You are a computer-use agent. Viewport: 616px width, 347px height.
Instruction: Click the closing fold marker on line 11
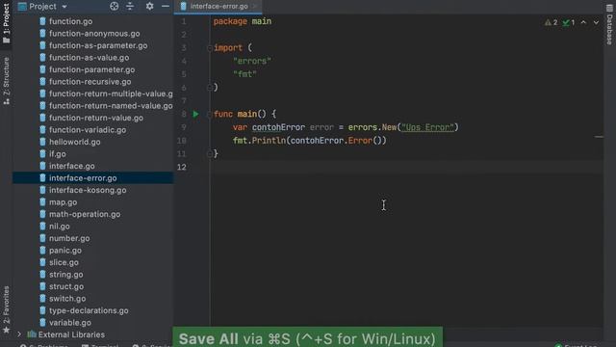[x=210, y=154]
